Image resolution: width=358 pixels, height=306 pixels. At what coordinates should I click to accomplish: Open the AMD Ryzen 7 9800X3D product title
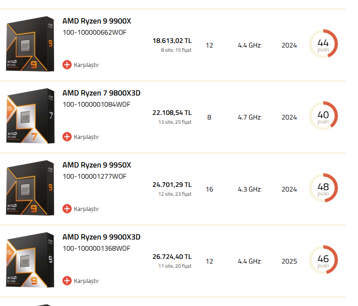click(x=101, y=93)
